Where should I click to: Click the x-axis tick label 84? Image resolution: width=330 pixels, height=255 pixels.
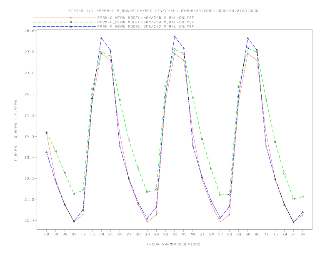303,234
